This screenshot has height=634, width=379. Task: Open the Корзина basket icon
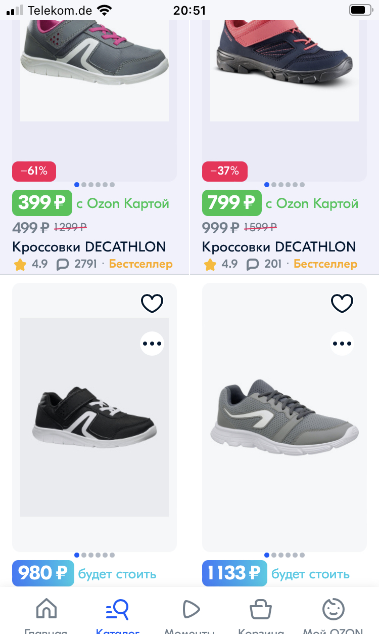(x=261, y=609)
